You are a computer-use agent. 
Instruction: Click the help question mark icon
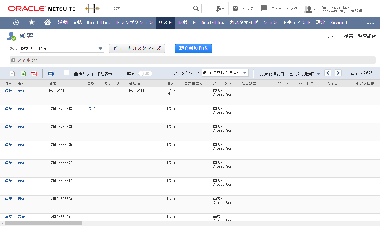pos(235,9)
